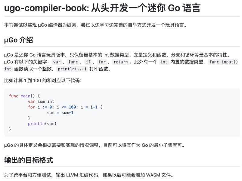Click the inline code 'var' keyword
This screenshot has height=181, width=242.
57,62
